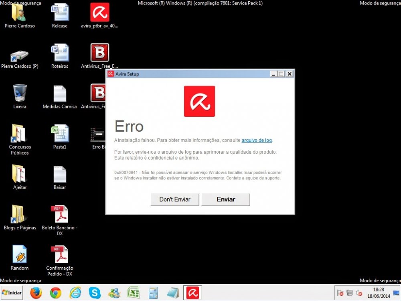Open the Pierre Cardoso user folder
This screenshot has height=301, width=401.
pos(19,16)
